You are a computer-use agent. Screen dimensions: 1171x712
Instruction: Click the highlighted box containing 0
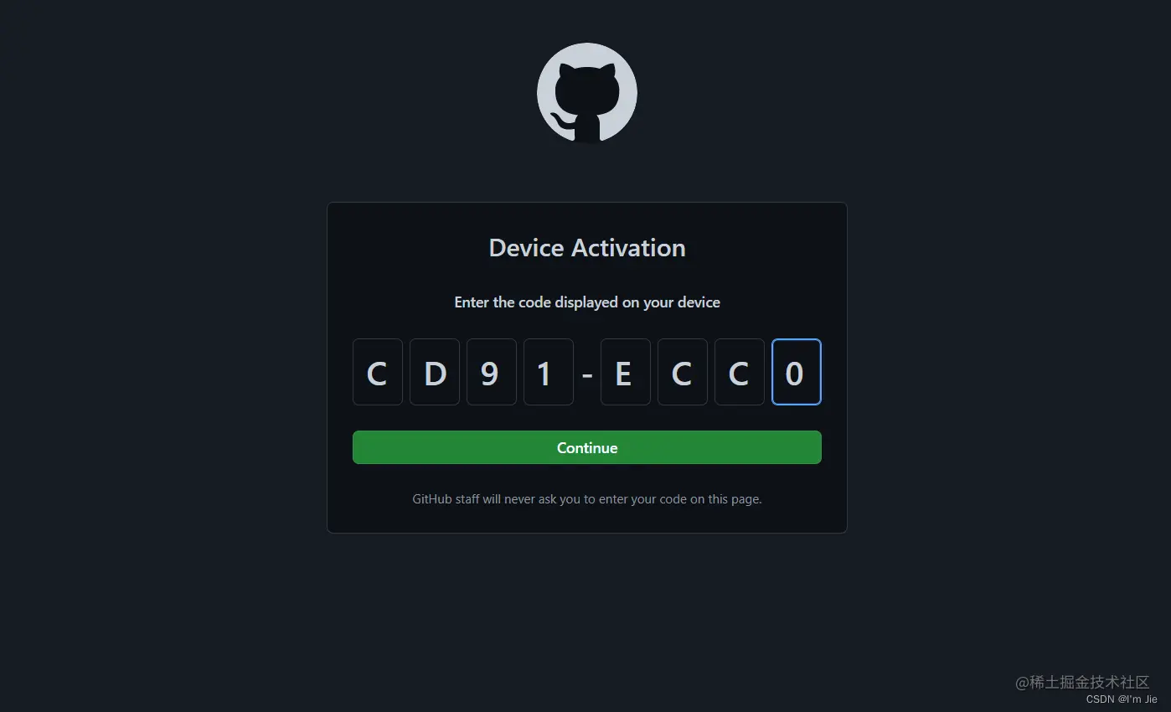[x=797, y=372]
